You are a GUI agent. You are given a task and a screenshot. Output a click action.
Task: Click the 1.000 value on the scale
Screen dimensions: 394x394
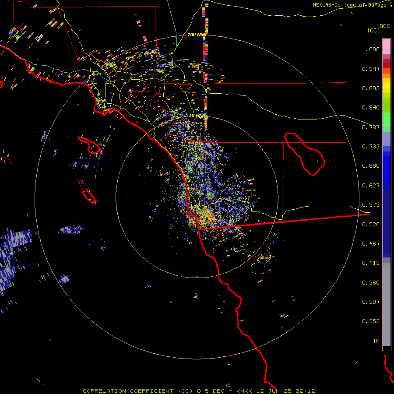pyautogui.click(x=371, y=49)
